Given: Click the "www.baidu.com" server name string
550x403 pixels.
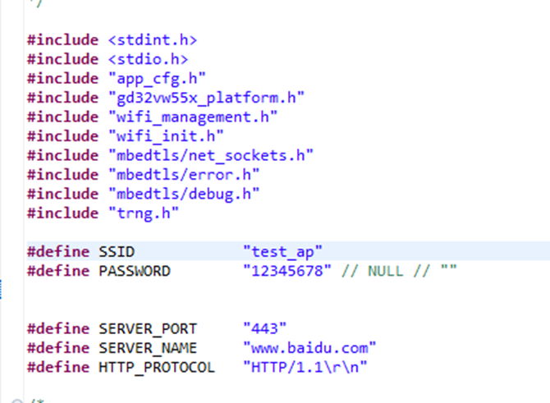Looking at the screenshot, I should point(309,347).
